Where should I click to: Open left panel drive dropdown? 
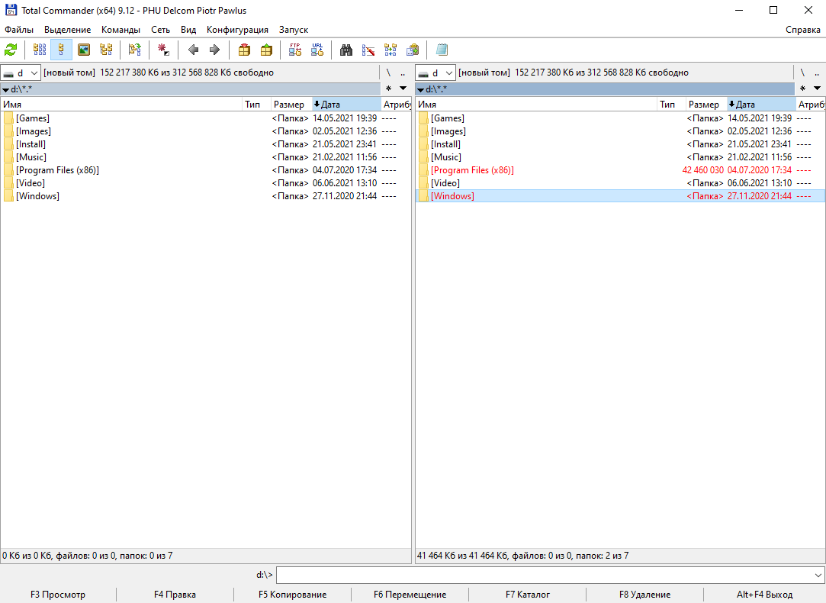[x=21, y=73]
